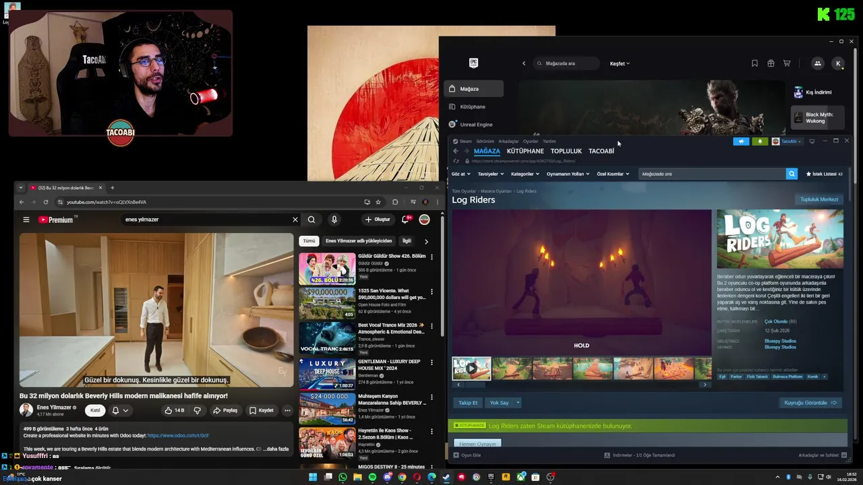The height and width of the screenshot is (485, 863).
Task: Open Yok Say dropdown arrow
Action: click(x=518, y=403)
